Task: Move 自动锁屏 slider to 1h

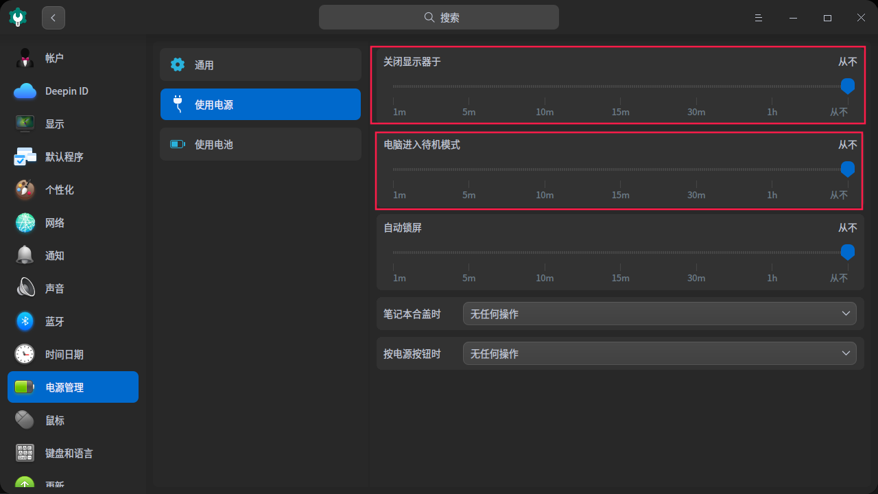Action: tap(772, 252)
